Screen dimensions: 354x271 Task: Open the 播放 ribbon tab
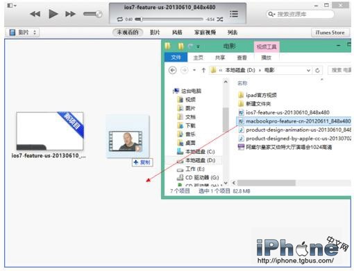pyautogui.click(x=266, y=58)
